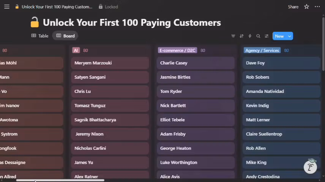Open the view settings sliders icon
Image resolution: width=325 pixels, height=182 pixels.
click(x=267, y=36)
